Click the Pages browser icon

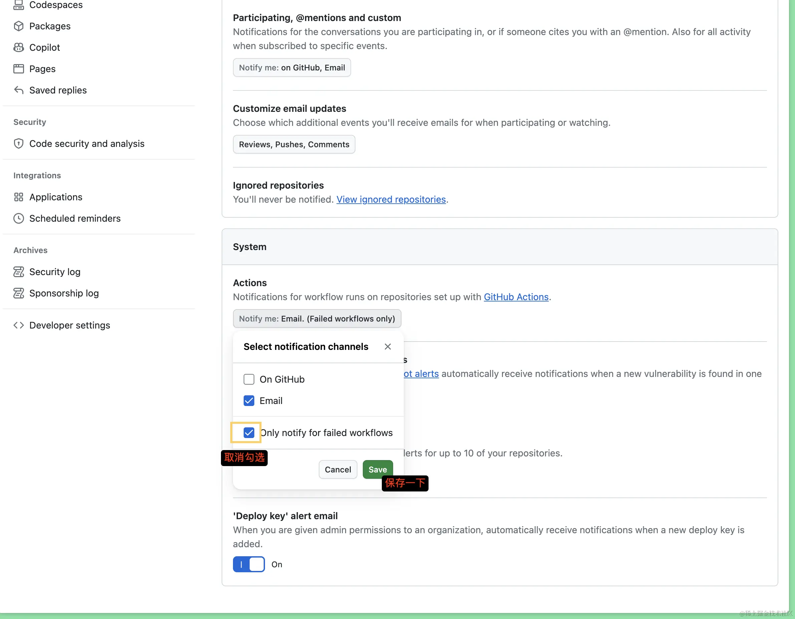tap(19, 69)
